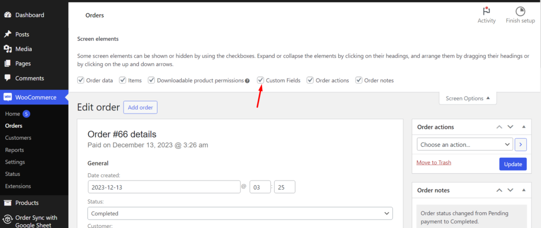This screenshot has height=228, width=541.
Task: Uncheck the Order data checkbox
Action: [81, 80]
